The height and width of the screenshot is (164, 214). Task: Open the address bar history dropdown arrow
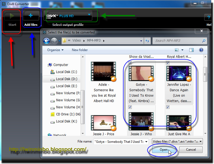pyautogui.click(x=141, y=41)
